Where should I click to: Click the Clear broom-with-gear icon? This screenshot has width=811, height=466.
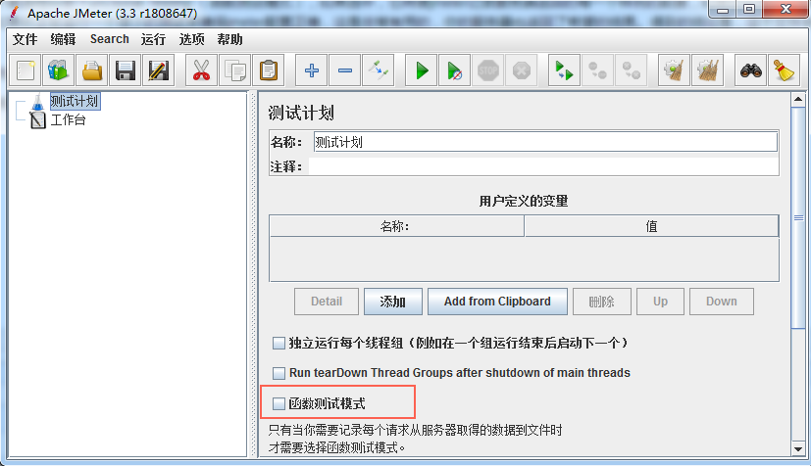coord(674,70)
